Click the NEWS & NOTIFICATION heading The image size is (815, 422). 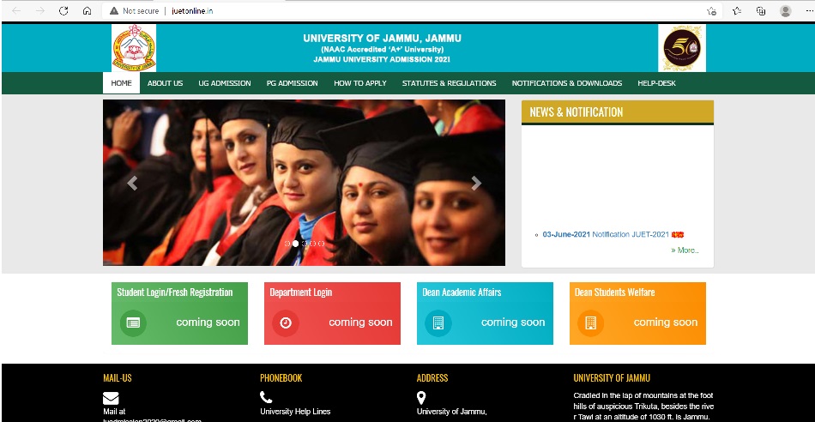coord(577,112)
